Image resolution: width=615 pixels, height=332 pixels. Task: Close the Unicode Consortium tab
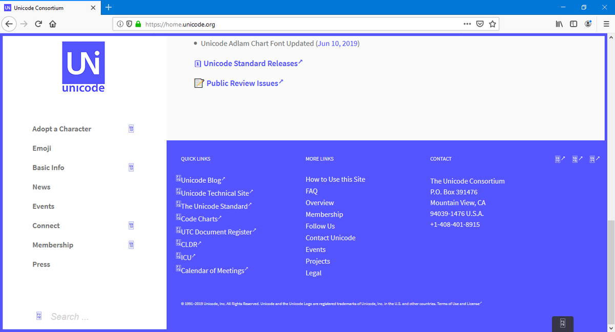click(93, 8)
